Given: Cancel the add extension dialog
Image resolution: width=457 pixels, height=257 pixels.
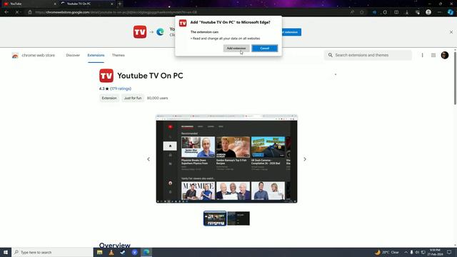Looking at the screenshot, I should 265,49.
